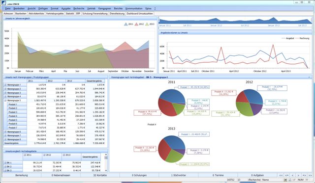315x183 pixels.
Task: Click the Bemerkung button in bottom bar
Action: pyautogui.click(x=22, y=175)
